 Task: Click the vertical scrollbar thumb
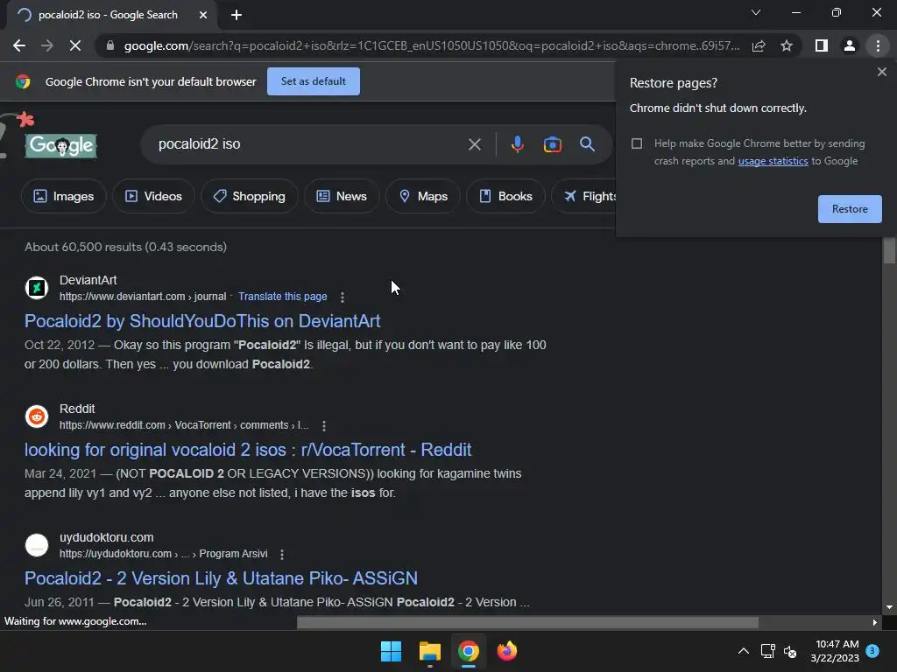coord(888,250)
